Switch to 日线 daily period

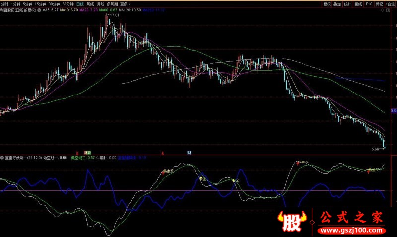(x=79, y=3)
